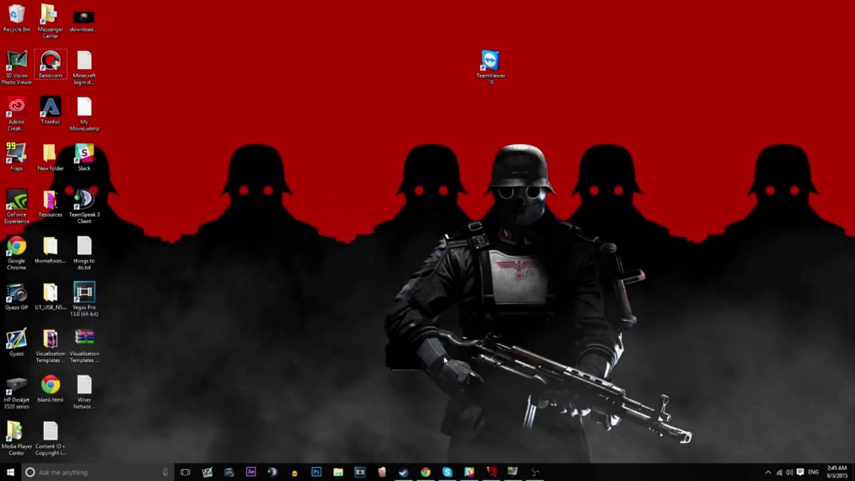The image size is (855, 481).
Task: Select the Titanfall desktop shortcut
Action: point(50,111)
